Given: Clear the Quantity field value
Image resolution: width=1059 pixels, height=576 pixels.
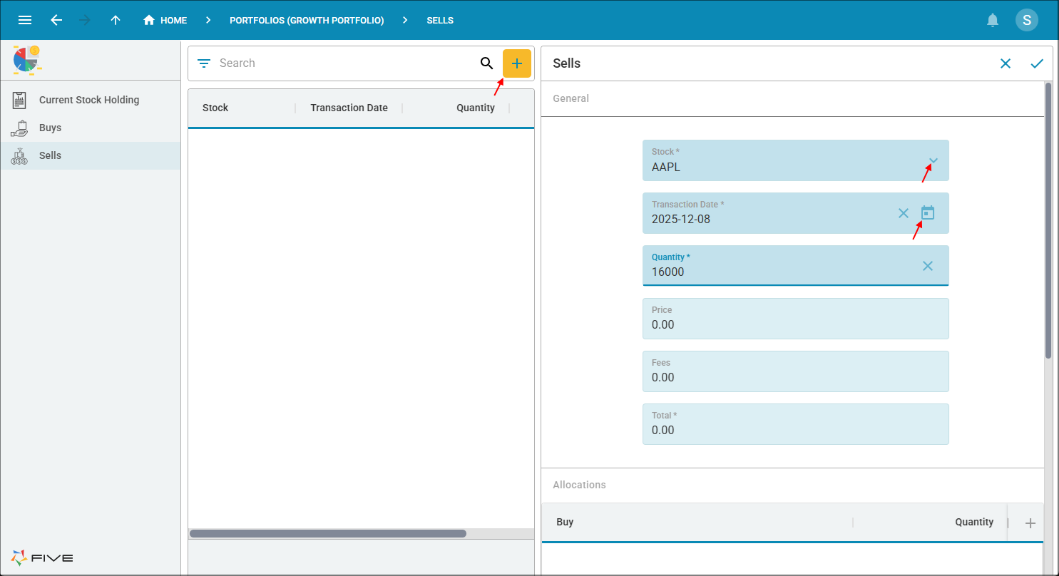Looking at the screenshot, I should [x=927, y=266].
